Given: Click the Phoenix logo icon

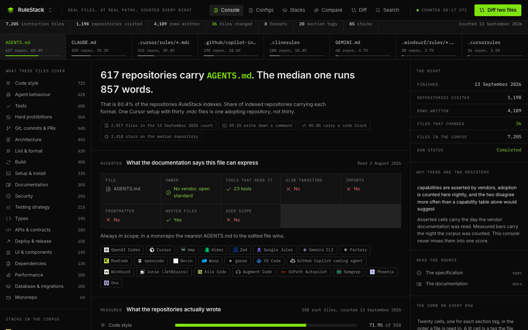Looking at the screenshot, I should coord(372,272).
